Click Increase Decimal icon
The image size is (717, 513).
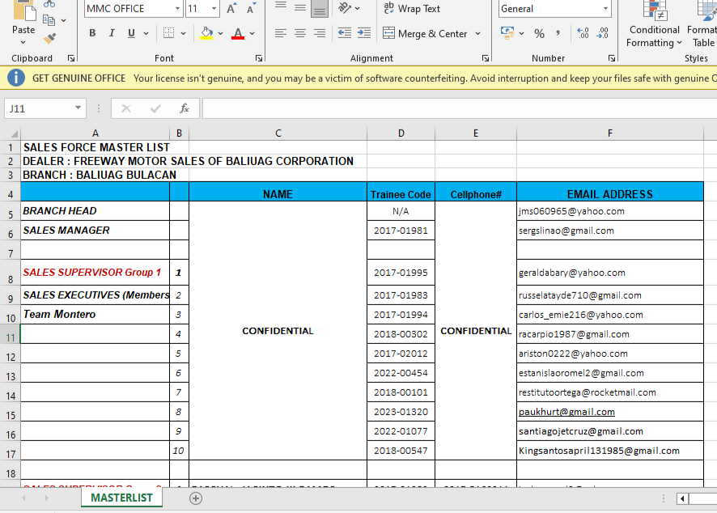[x=583, y=33]
